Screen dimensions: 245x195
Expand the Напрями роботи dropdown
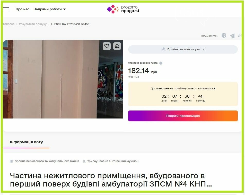(x=49, y=9)
